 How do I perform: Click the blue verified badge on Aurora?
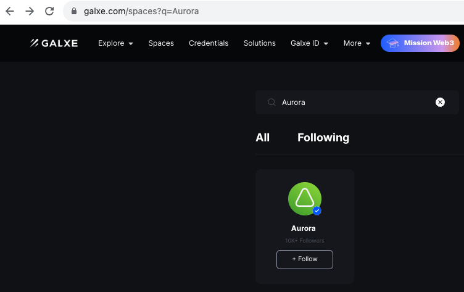[x=317, y=211]
